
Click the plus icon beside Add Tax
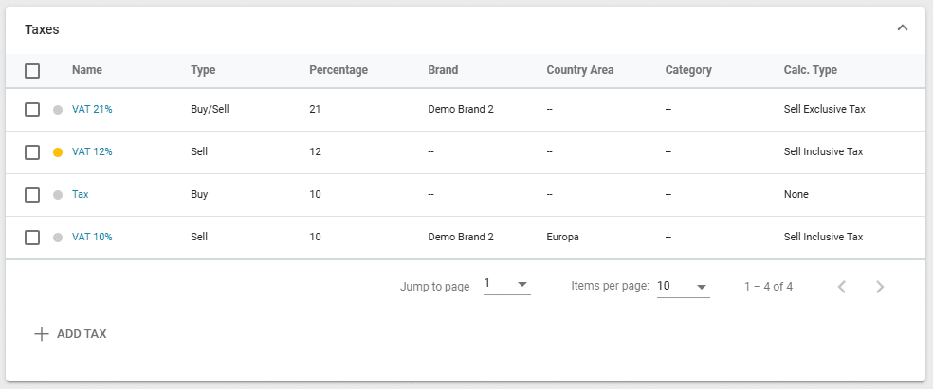coord(41,334)
